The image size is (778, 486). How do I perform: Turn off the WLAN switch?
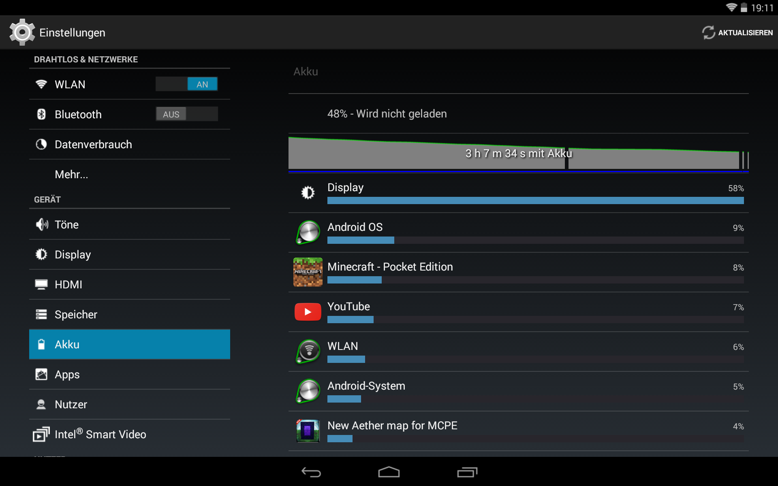pyautogui.click(x=186, y=84)
